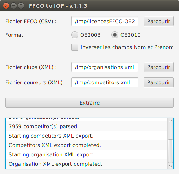Image resolution: width=179 pixels, height=174 pixels.
Task: Select 'Organisation XML export completed.' log entry
Action: click(x=86, y=164)
